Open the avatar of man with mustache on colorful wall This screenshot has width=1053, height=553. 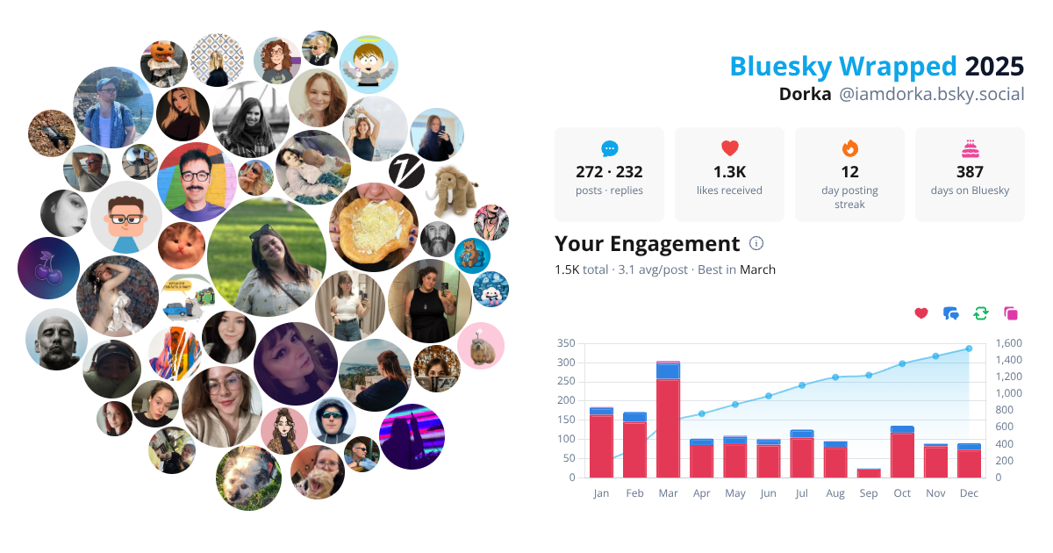[x=197, y=182]
